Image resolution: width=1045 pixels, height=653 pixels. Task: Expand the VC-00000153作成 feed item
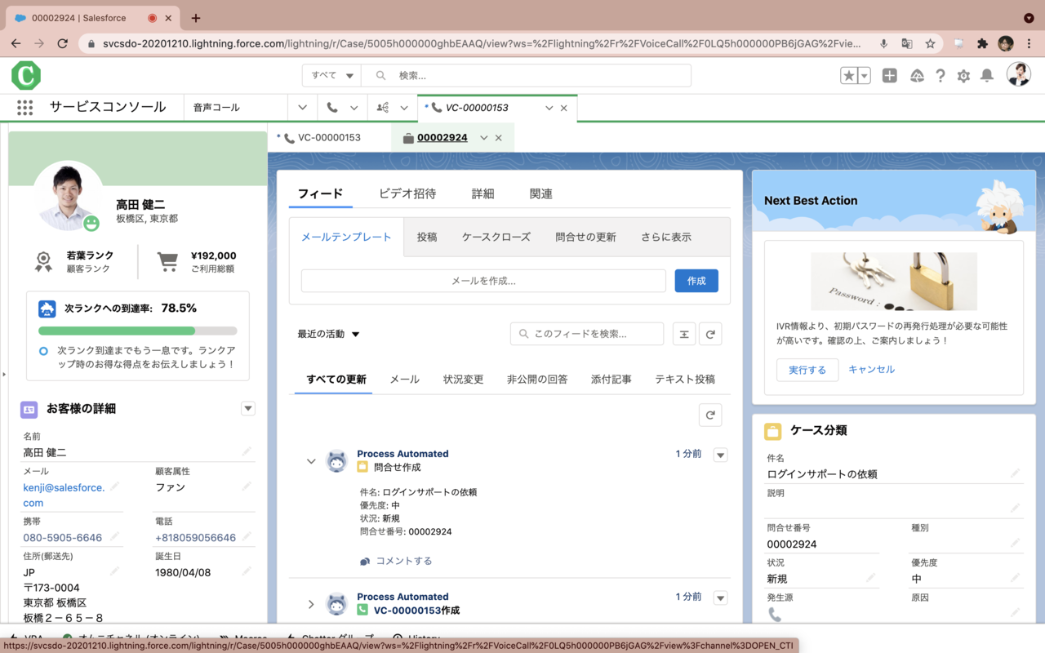[x=311, y=604]
